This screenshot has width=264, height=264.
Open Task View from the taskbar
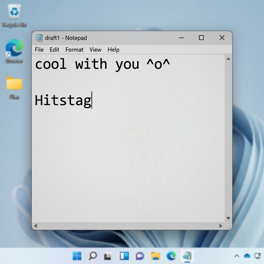tap(108, 256)
